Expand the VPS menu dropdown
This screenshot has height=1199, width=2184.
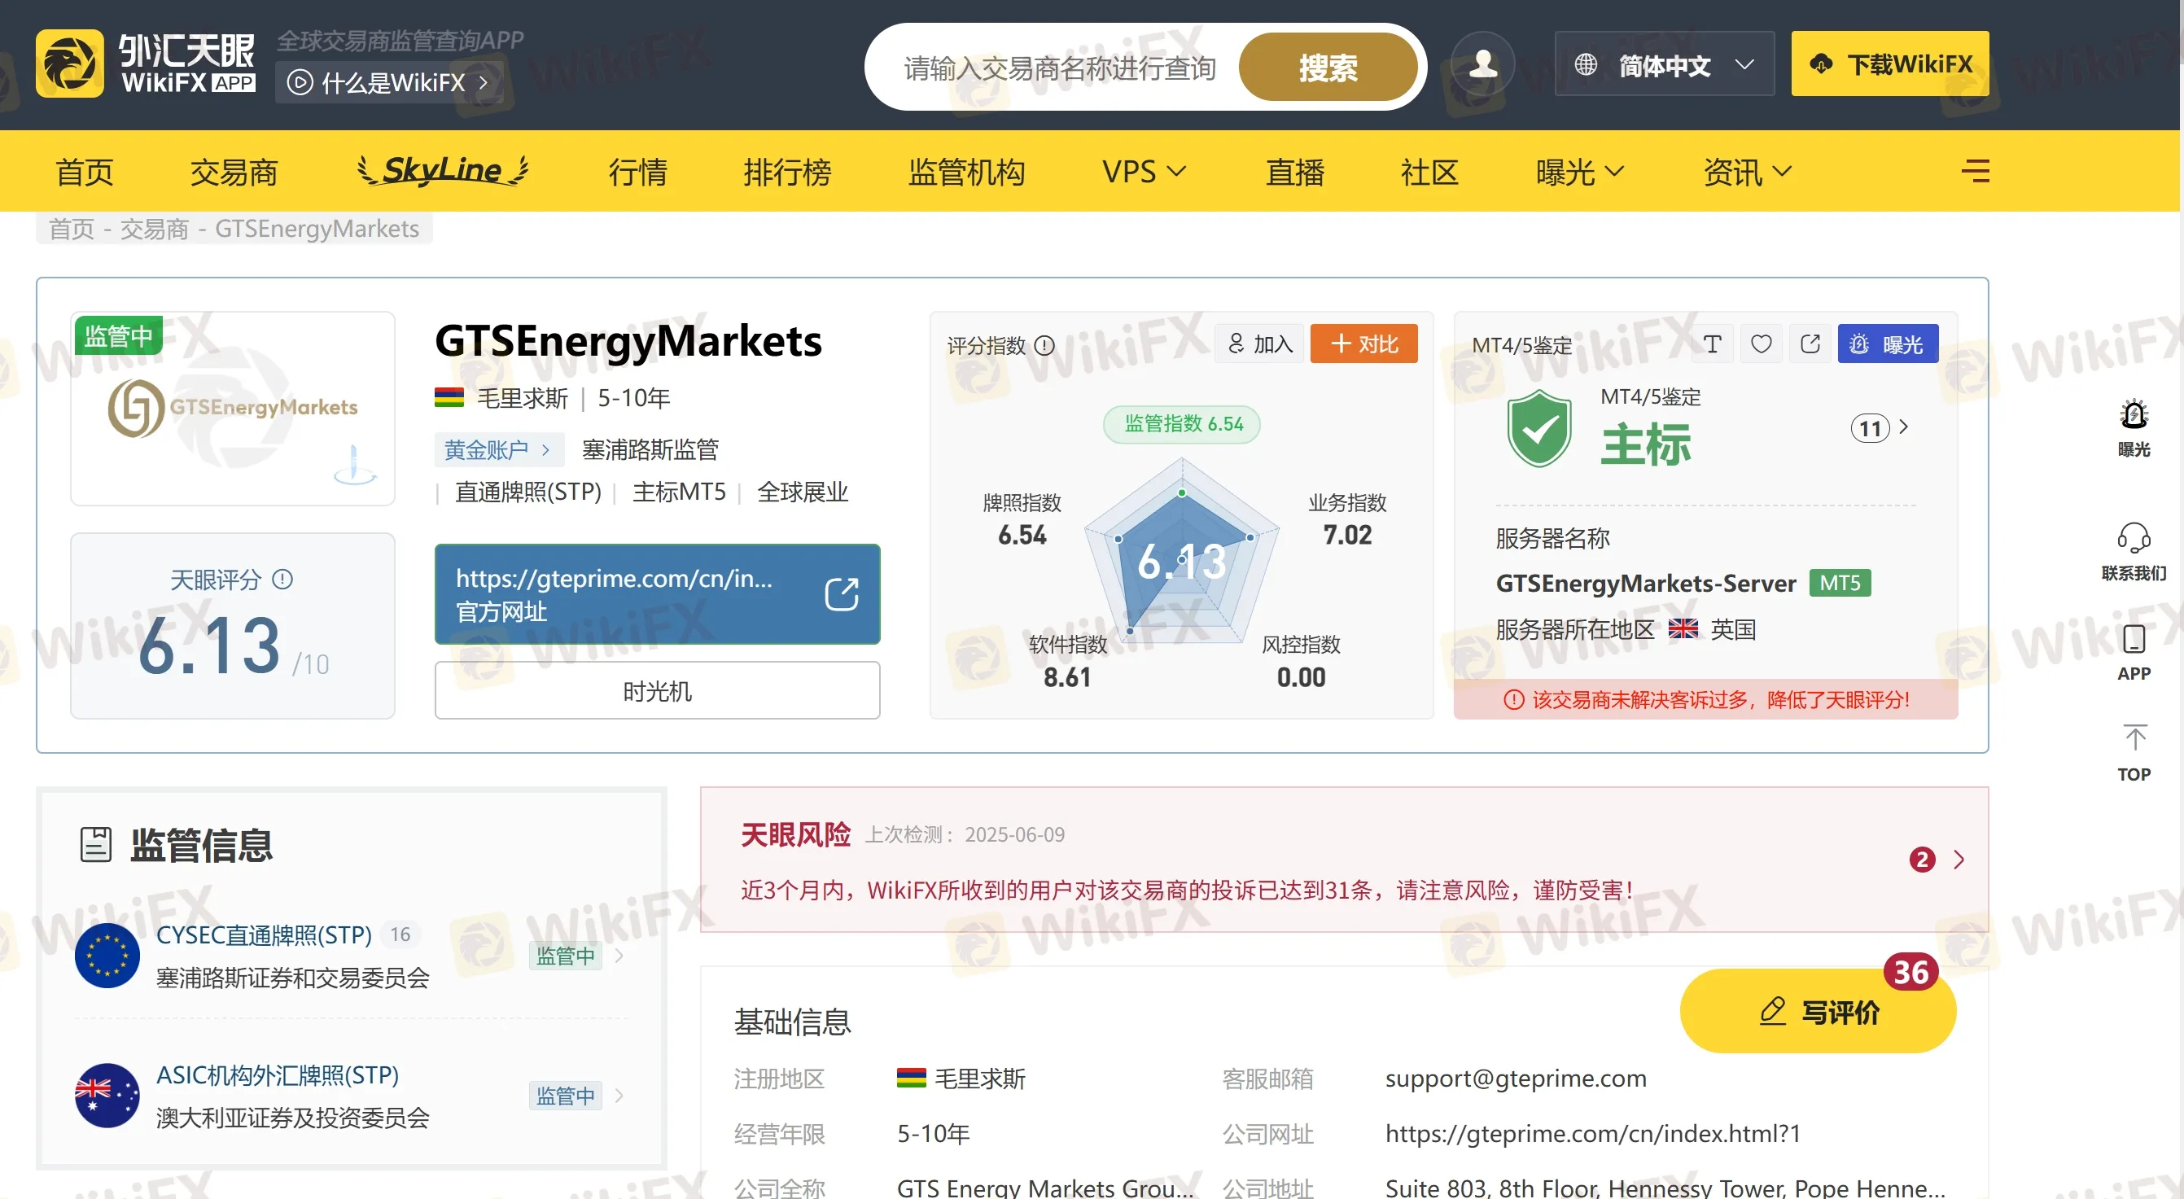click(1143, 172)
